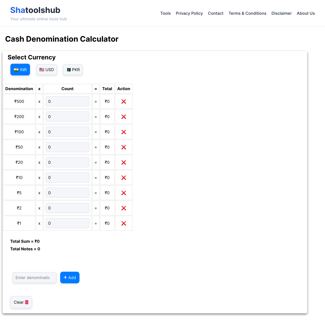Screen dimensions: 325x325
Task: Delete the ₹5 denomination row
Action: [124, 193]
